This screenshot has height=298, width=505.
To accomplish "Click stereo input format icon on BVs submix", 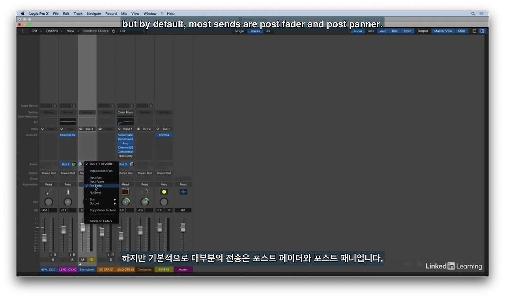I will point(81,129).
